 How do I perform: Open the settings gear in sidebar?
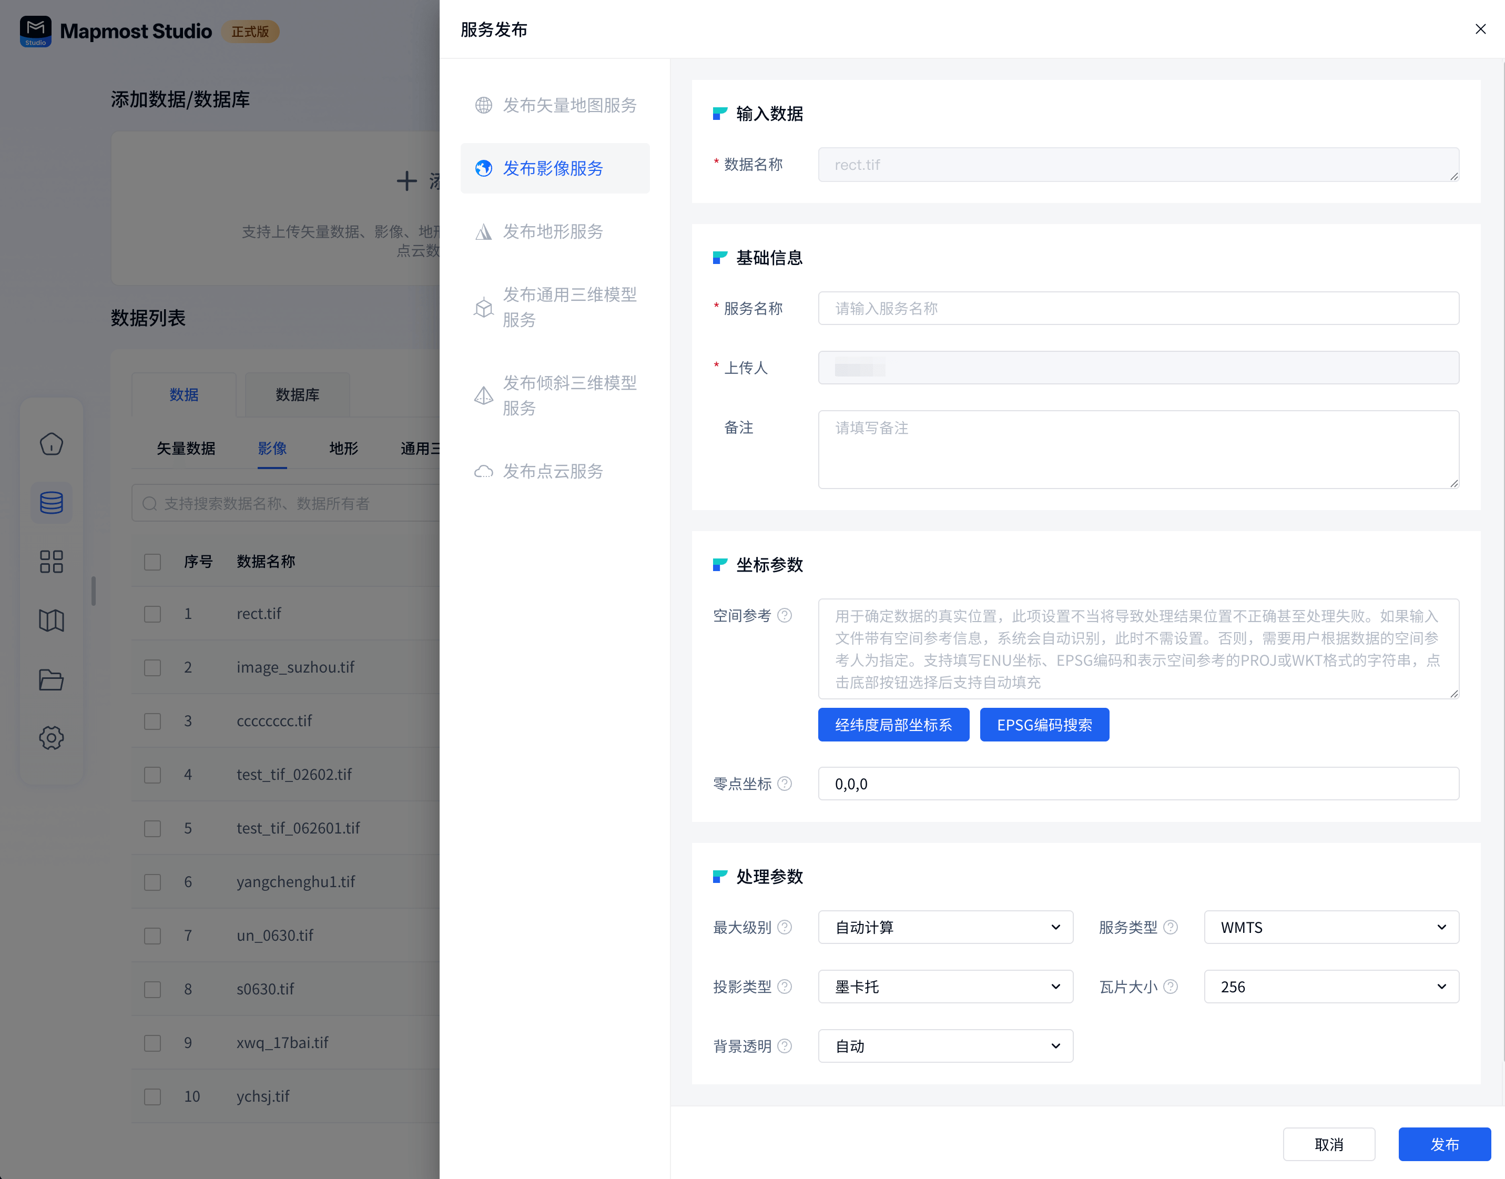point(51,738)
